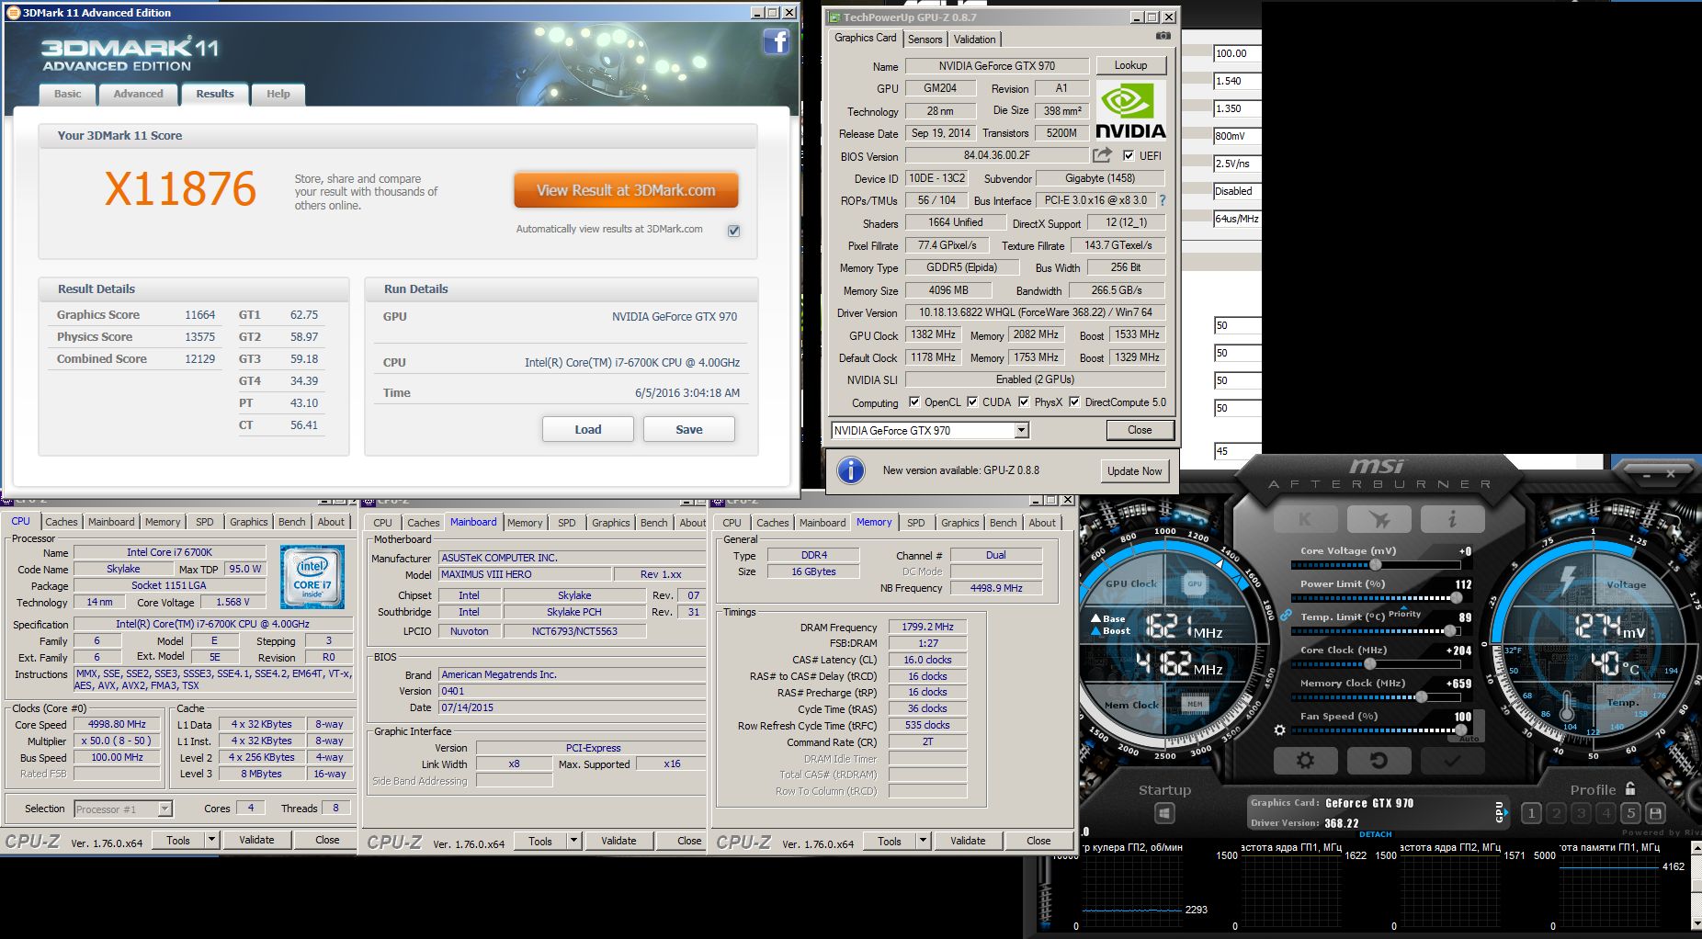Select Afterburner profile slot 3
The image size is (1702, 939).
coord(1581,813)
